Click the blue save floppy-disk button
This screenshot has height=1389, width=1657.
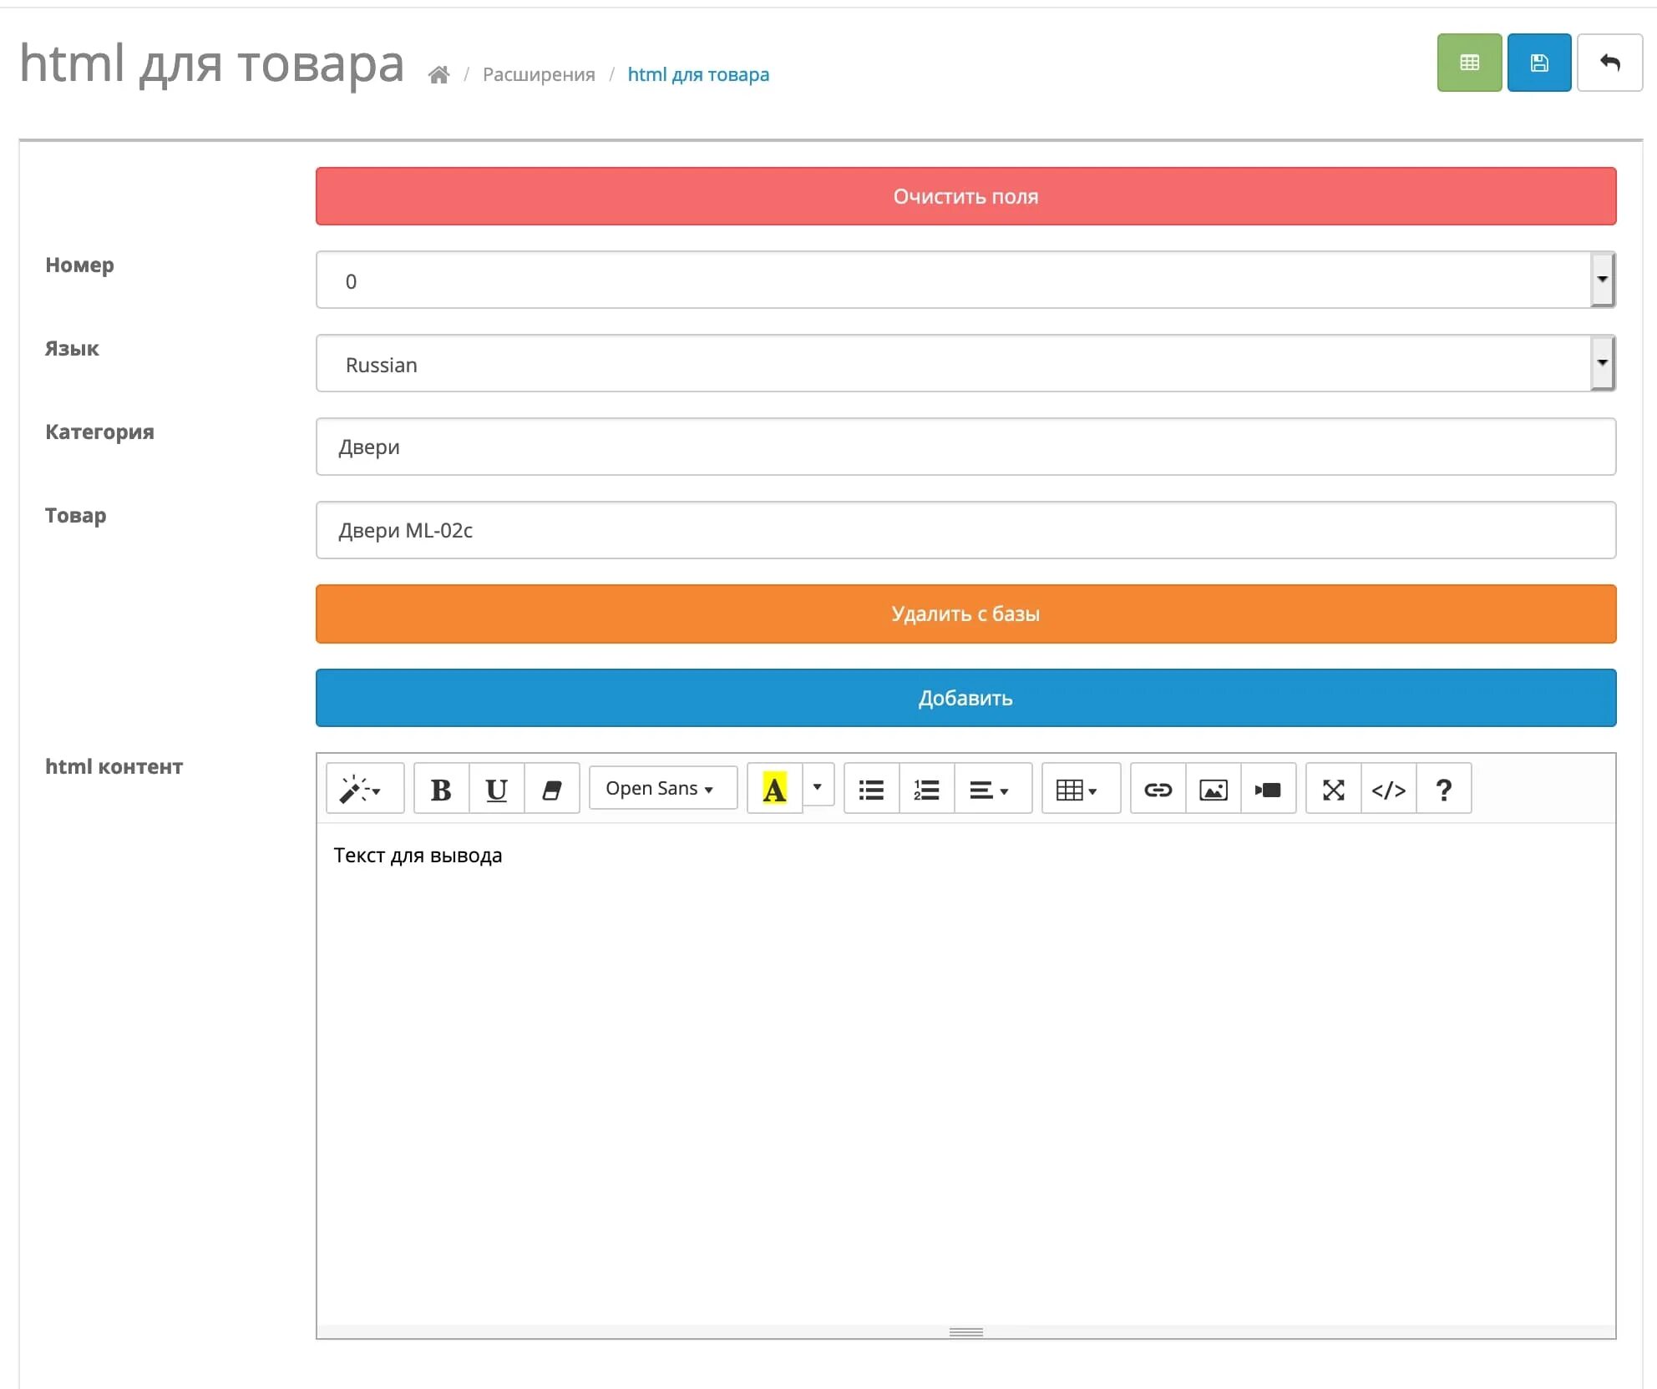point(1538,63)
